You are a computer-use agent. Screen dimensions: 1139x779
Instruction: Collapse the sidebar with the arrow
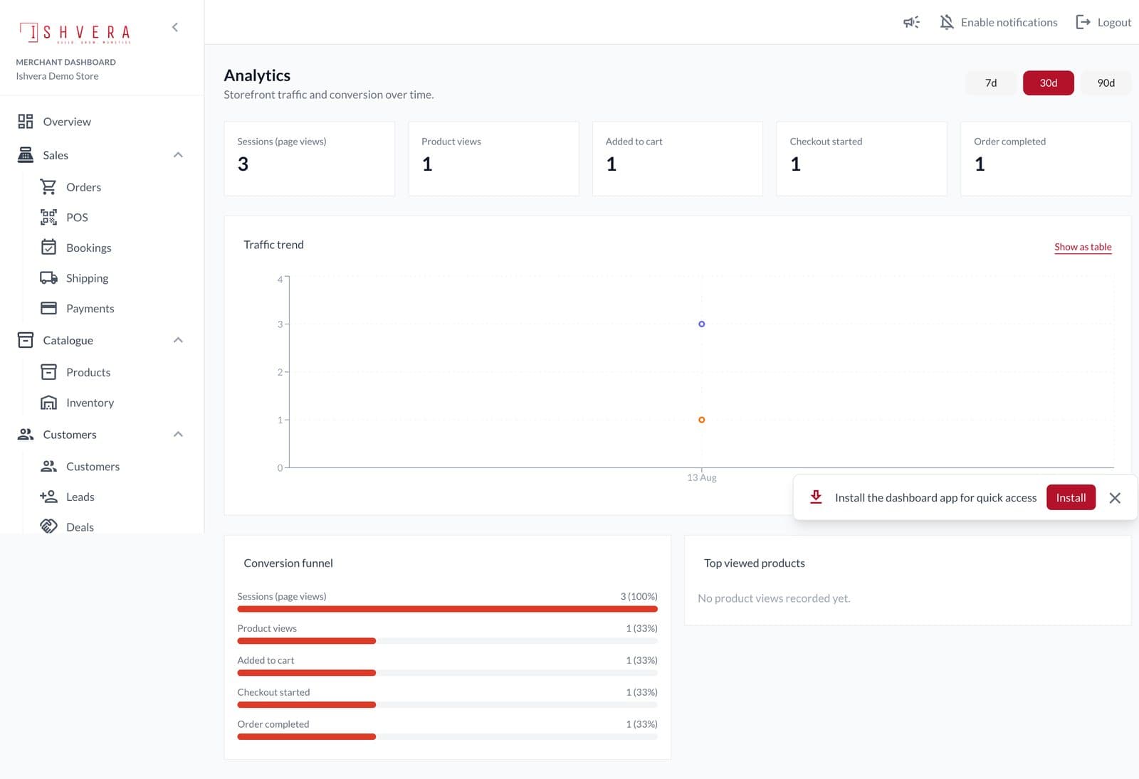click(175, 27)
